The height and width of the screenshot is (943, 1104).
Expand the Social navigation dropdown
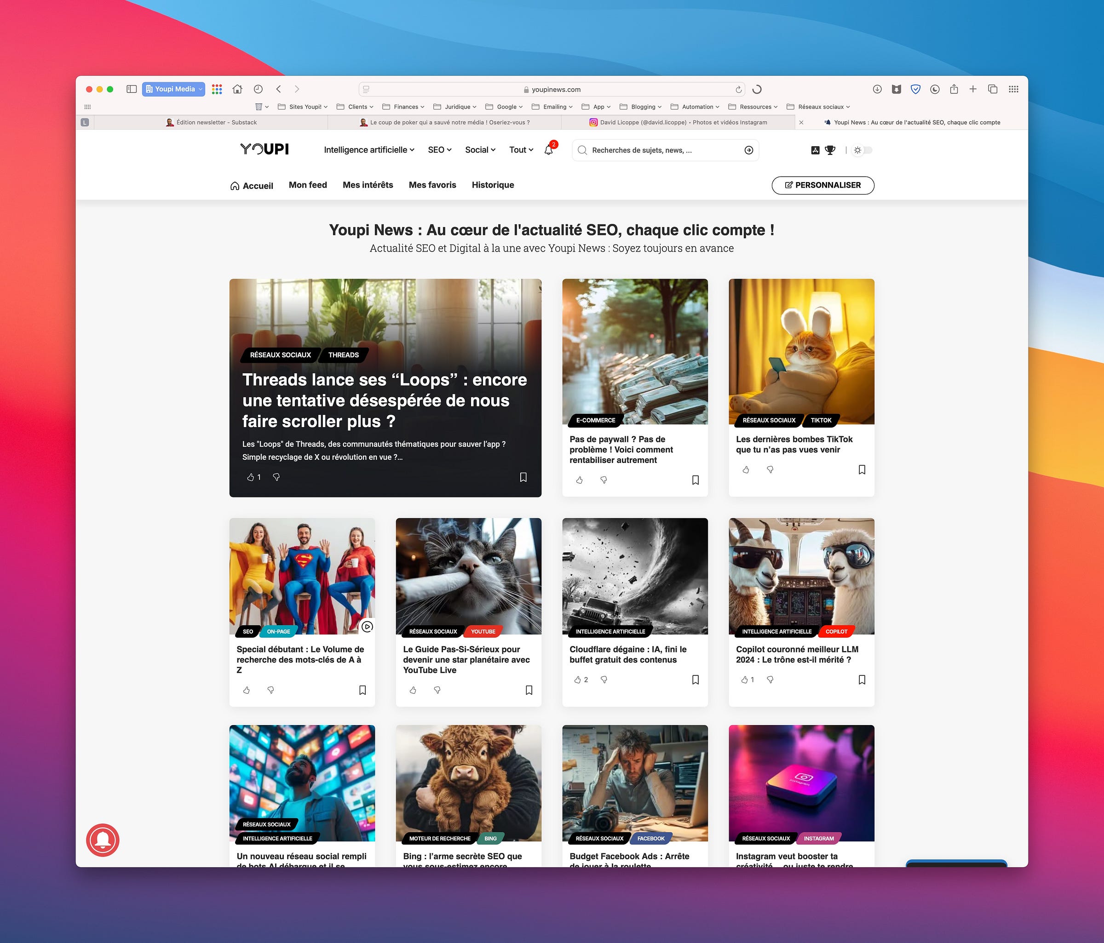click(x=480, y=150)
